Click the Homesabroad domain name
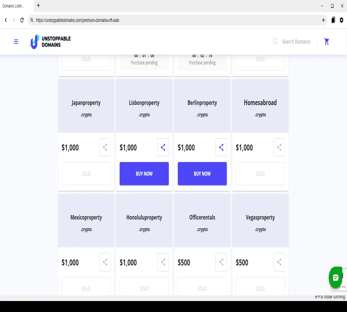 coord(260,103)
